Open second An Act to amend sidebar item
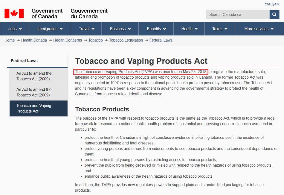 [x=39, y=92]
